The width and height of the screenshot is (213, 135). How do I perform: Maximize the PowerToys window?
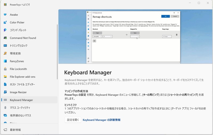pos(199,3)
